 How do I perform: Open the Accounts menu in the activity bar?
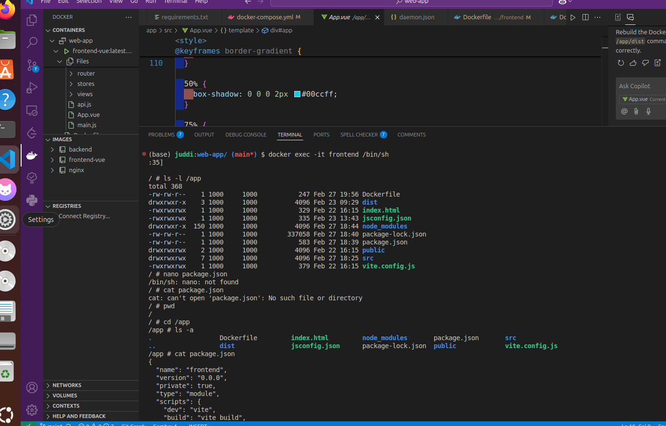pyautogui.click(x=32, y=388)
